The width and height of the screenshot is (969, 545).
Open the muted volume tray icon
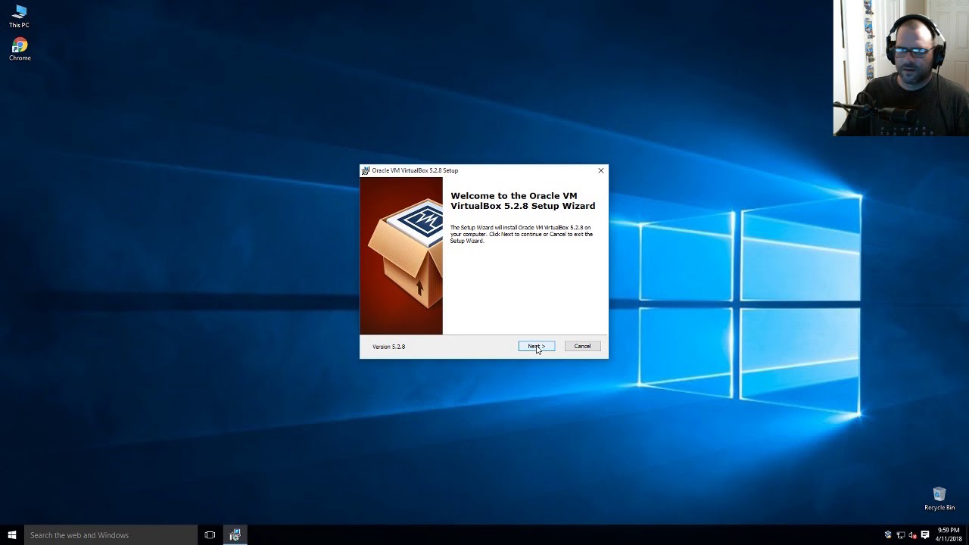(x=913, y=535)
